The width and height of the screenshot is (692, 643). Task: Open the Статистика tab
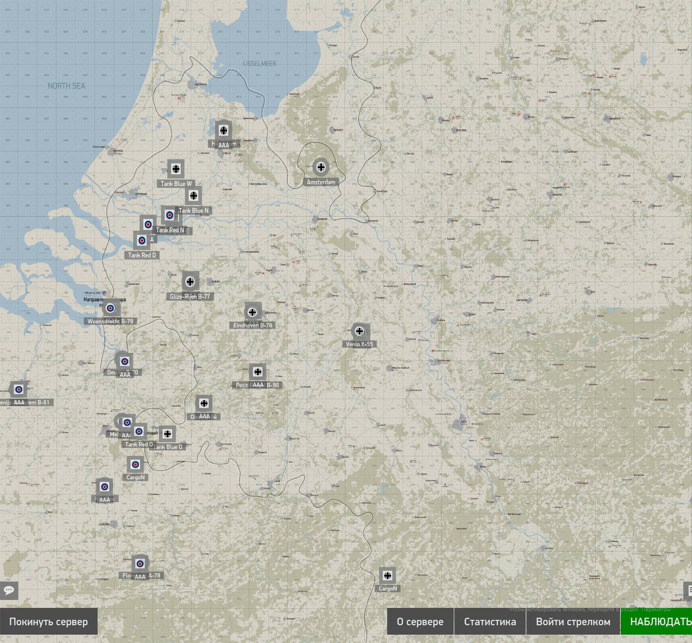pos(490,622)
